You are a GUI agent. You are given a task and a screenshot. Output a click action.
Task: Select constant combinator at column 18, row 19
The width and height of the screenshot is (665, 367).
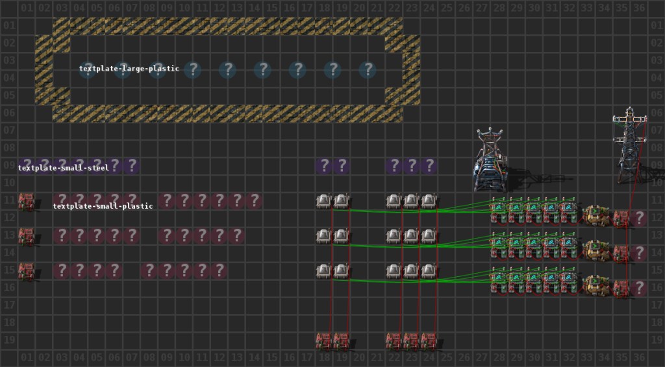pos(323,341)
